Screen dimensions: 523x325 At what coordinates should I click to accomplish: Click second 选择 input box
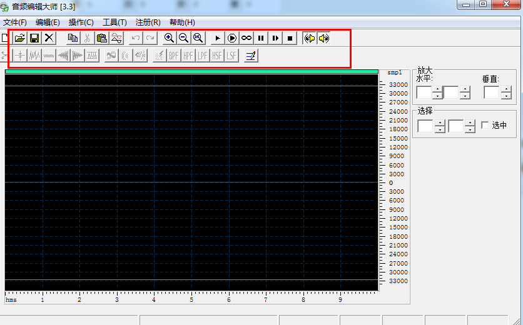455,126
